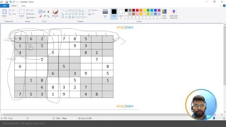Viewport: 226px width, 127px height.
Task: Select the Color picker eyedropper tool
Action: point(44,17)
